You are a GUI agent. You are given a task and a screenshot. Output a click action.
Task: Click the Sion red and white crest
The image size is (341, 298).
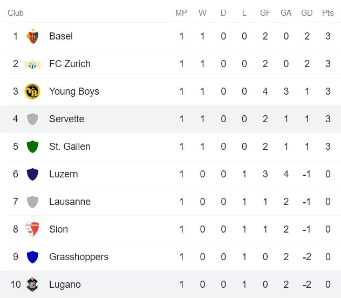pos(32,229)
